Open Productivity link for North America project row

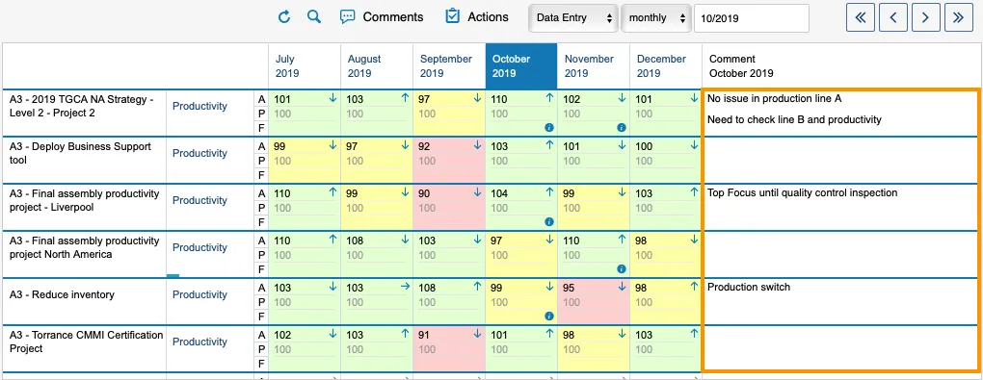pyautogui.click(x=200, y=247)
